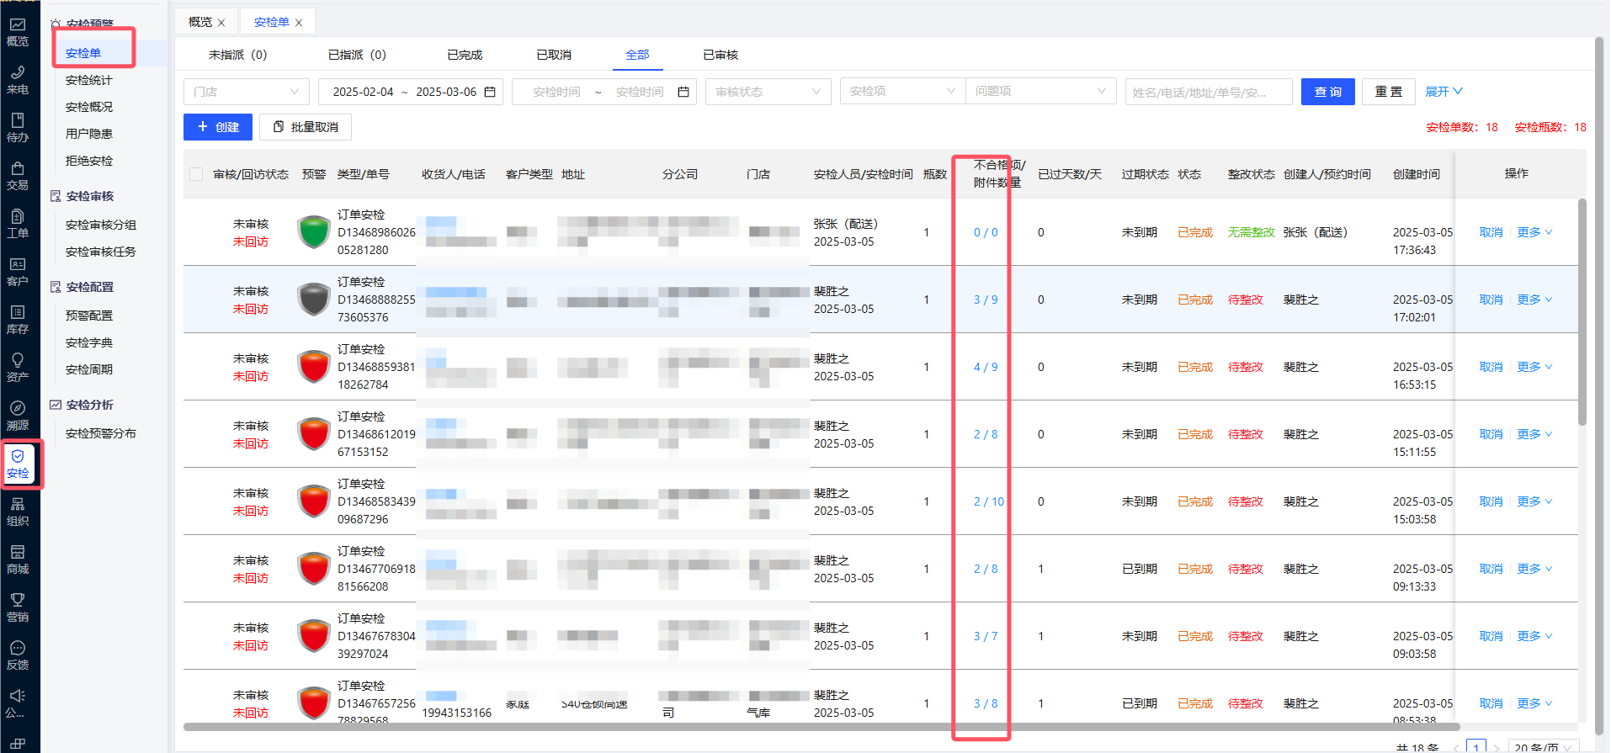Switch to the 已审核 tab

pyautogui.click(x=720, y=55)
